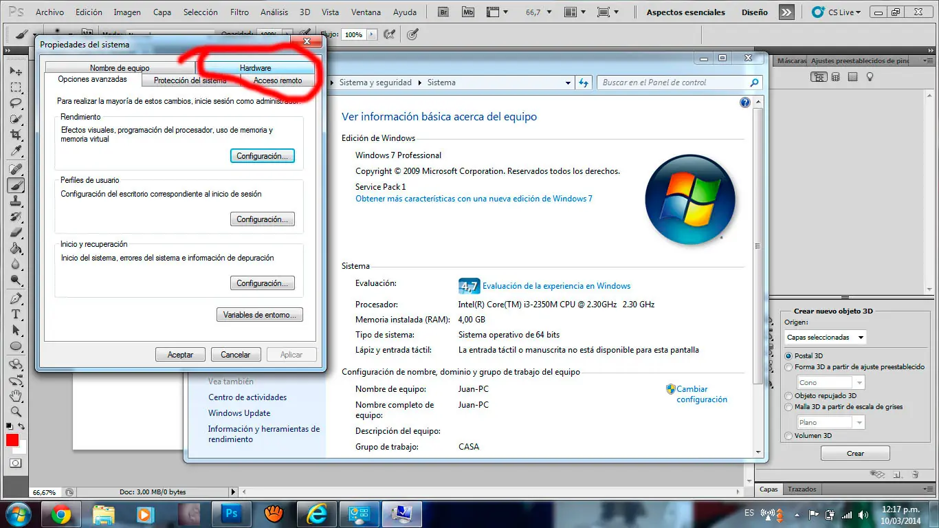Screen dimensions: 939x528
Task: Select the Crop tool
Action: 16,135
